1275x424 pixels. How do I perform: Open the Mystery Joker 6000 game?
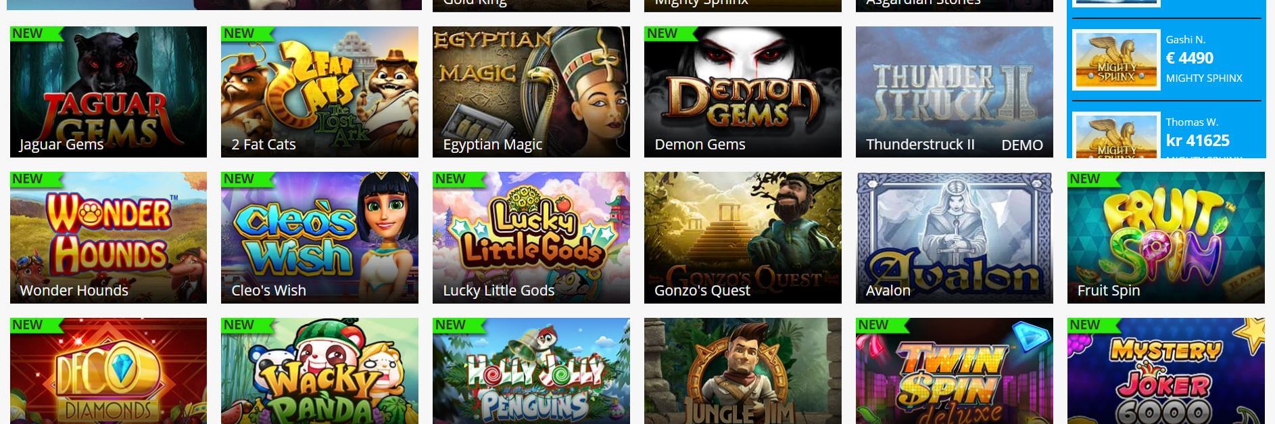point(1166,371)
